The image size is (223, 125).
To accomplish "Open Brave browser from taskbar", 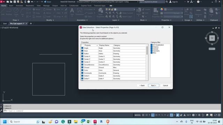I will click(108, 122).
